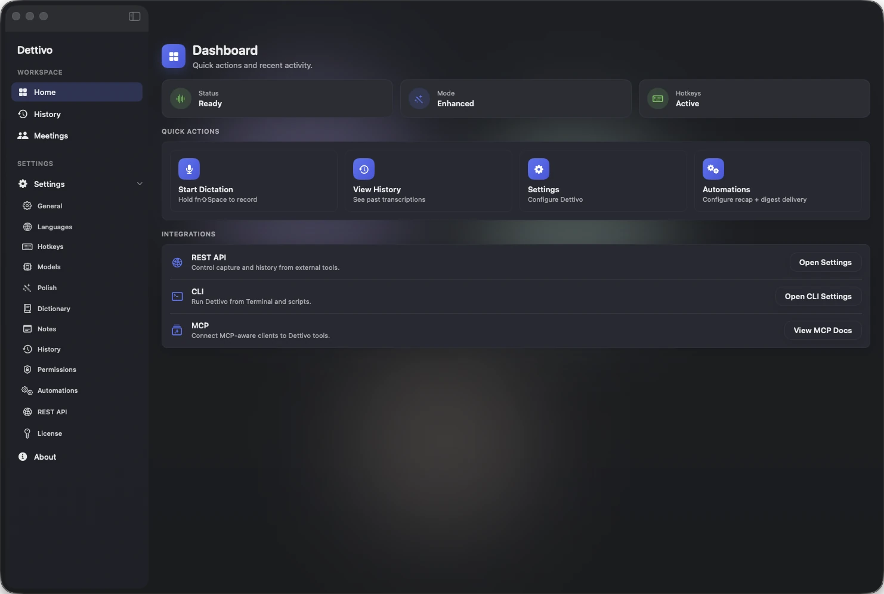Open the sidebar Hotkeys label
This screenshot has width=884, height=594.
tap(50, 247)
